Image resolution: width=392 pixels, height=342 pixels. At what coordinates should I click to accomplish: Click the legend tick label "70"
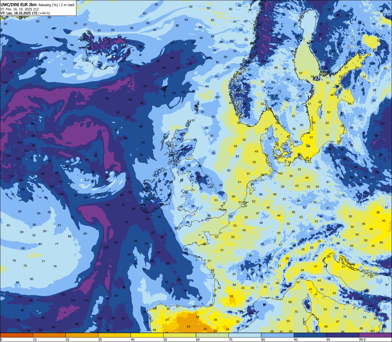[230, 340]
